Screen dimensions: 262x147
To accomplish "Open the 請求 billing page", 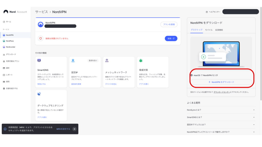I will (8, 68).
